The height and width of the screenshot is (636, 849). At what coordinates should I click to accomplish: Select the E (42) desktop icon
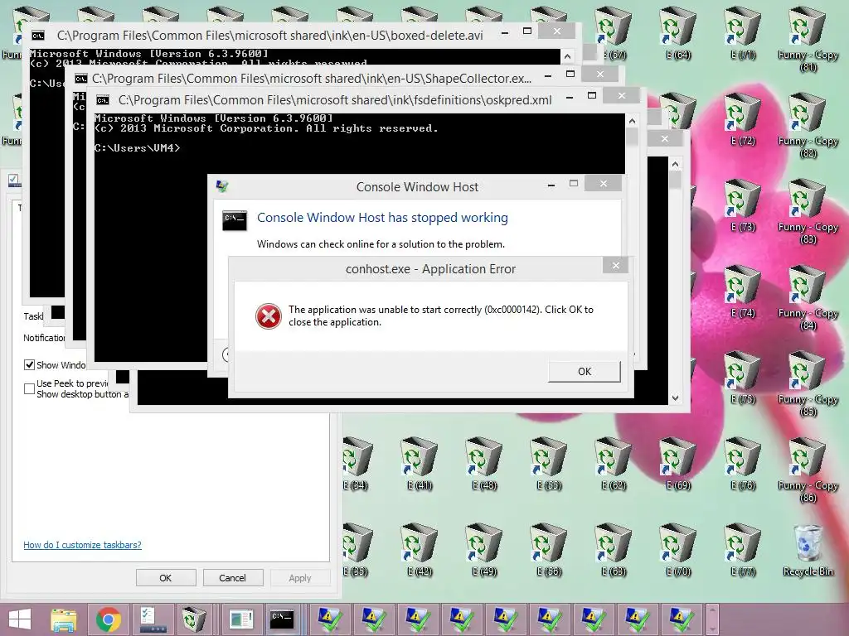tap(419, 550)
